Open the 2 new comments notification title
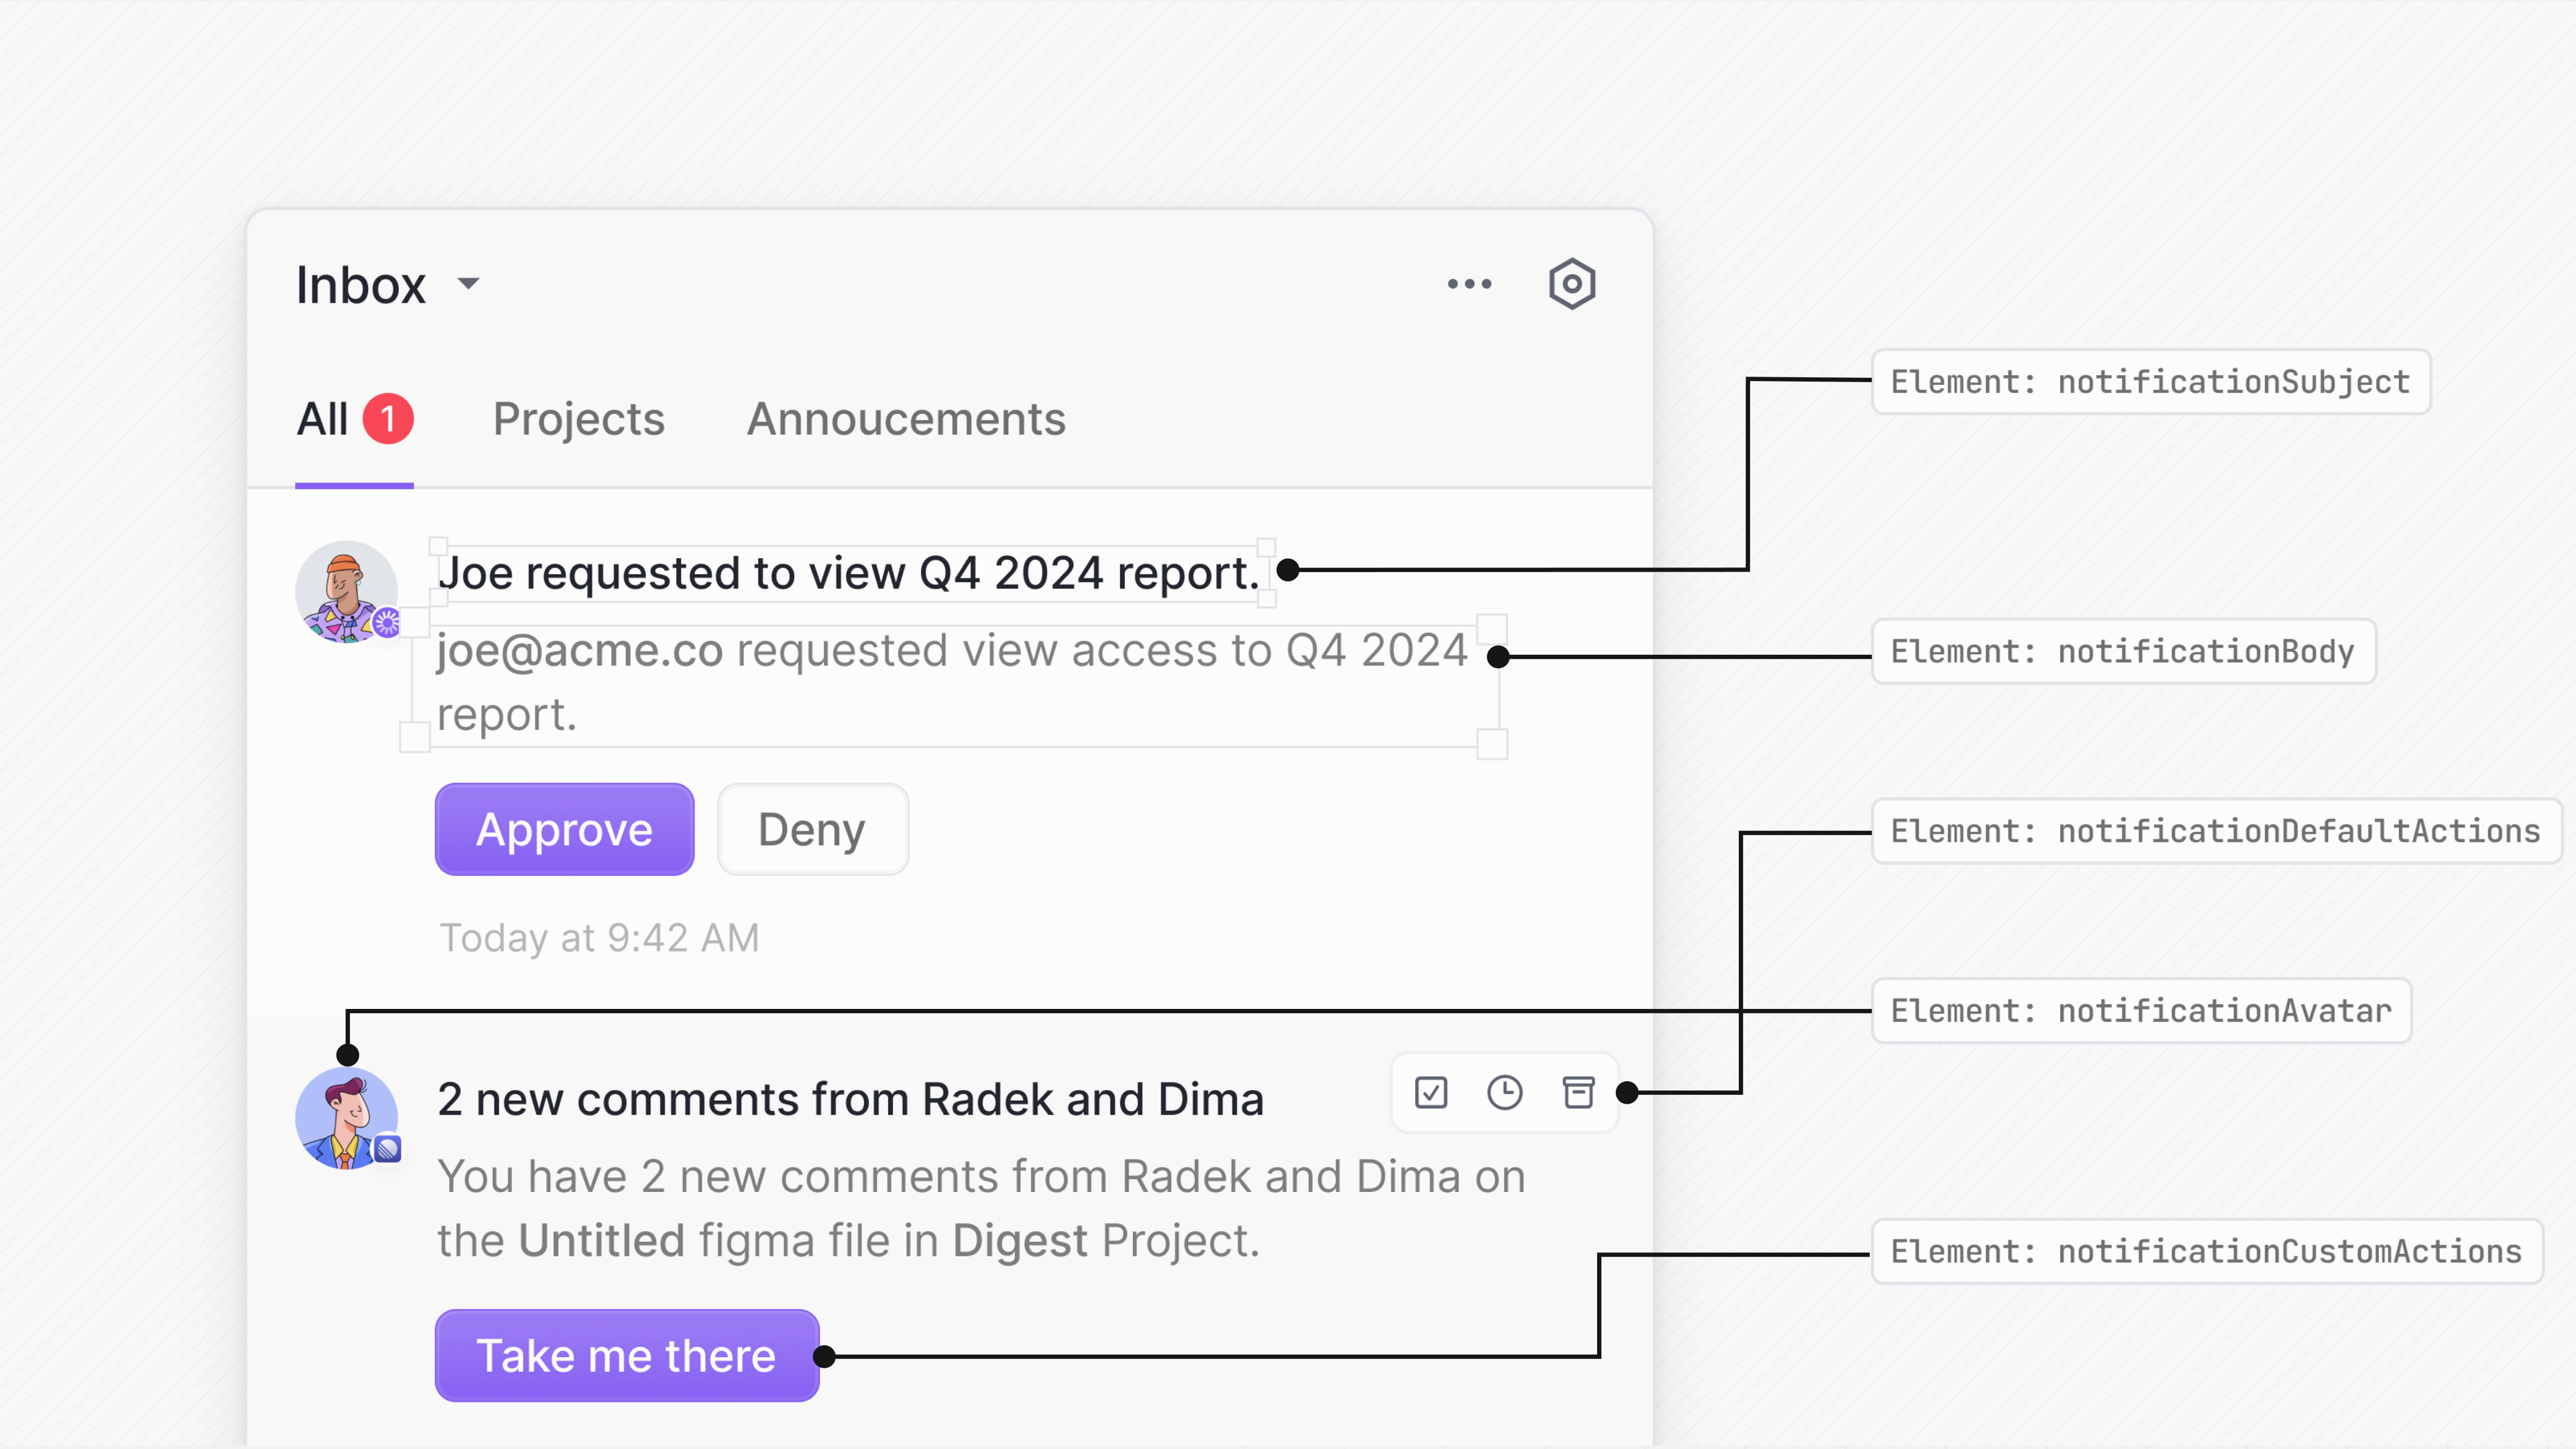Image resolution: width=2576 pixels, height=1449 pixels. [850, 1099]
